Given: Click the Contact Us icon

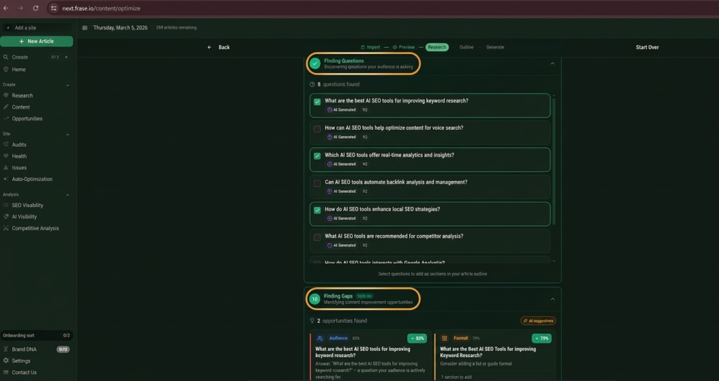Looking at the screenshot, I should tap(6, 373).
